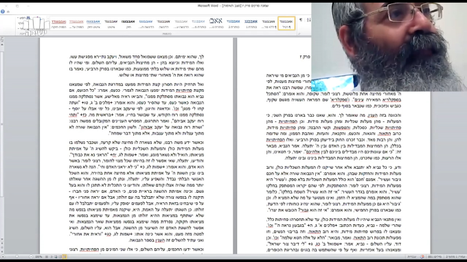467x262 pixels.
Task: Click the עברית language indicator
Action: point(412,257)
